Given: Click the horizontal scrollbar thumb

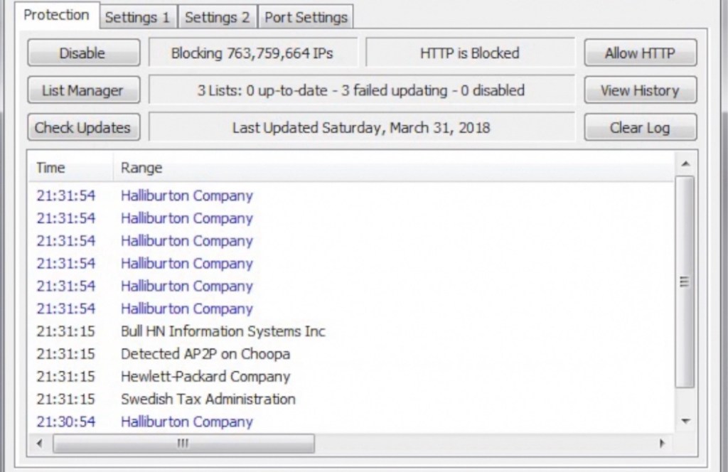Looking at the screenshot, I should pos(183,444).
